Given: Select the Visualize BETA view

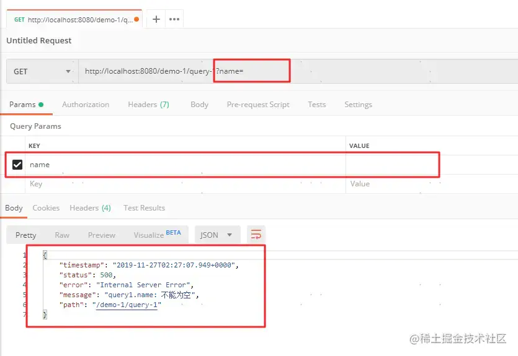Looking at the screenshot, I should pyautogui.click(x=157, y=235).
